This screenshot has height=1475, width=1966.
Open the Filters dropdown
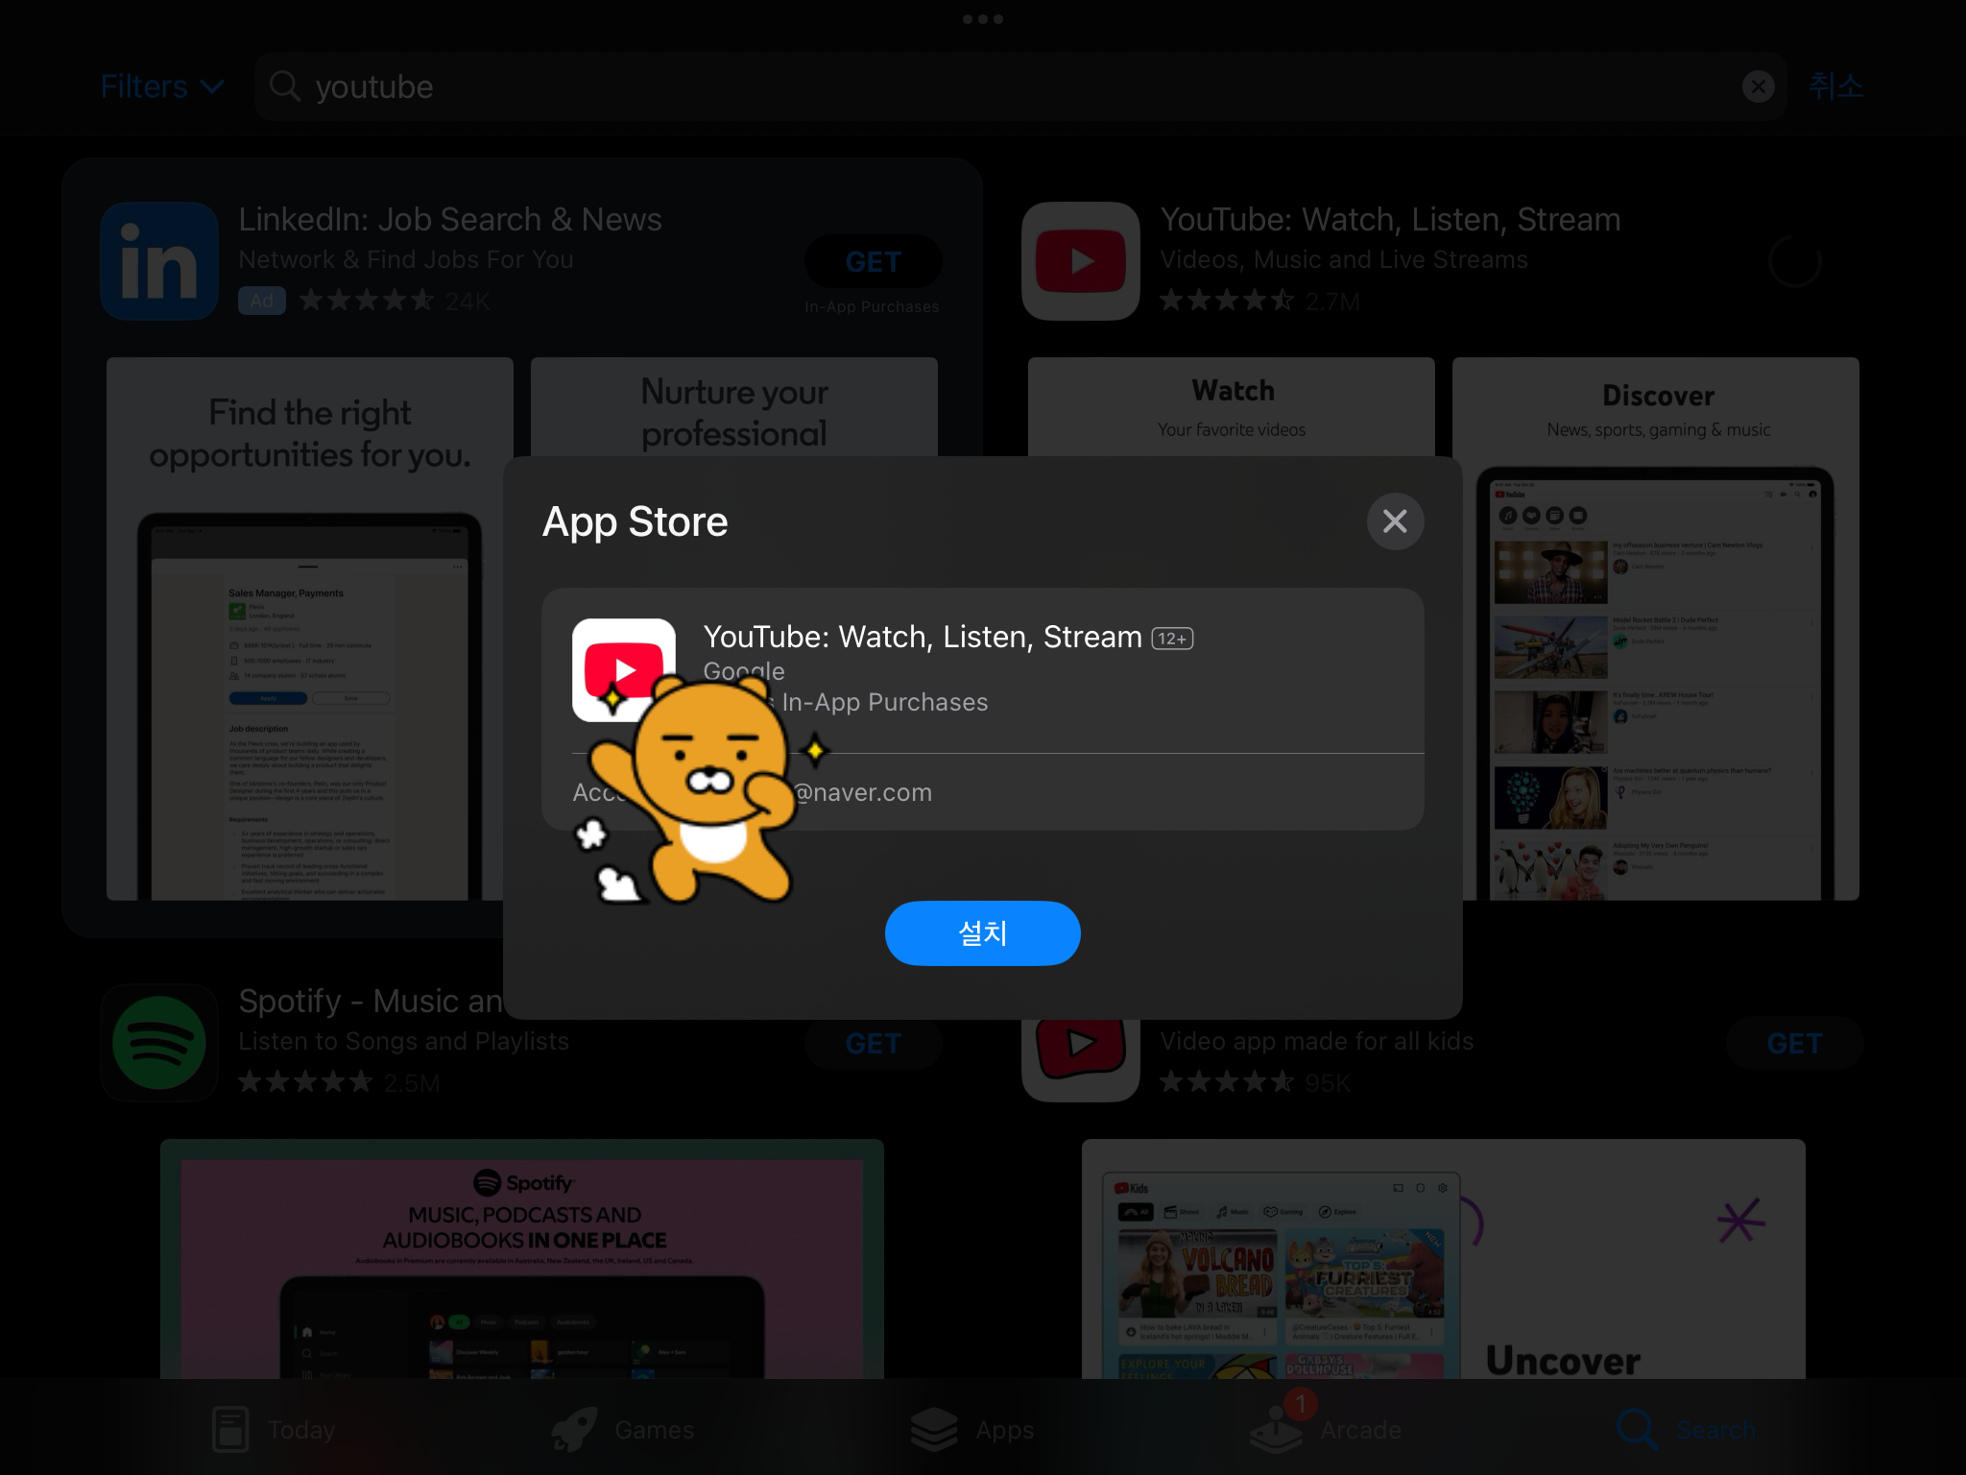point(162,86)
